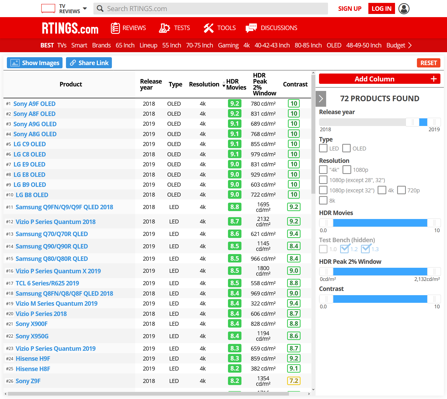This screenshot has width=447, height=399.
Task: Open the Sony A9F OLED review link
Action: (34, 104)
